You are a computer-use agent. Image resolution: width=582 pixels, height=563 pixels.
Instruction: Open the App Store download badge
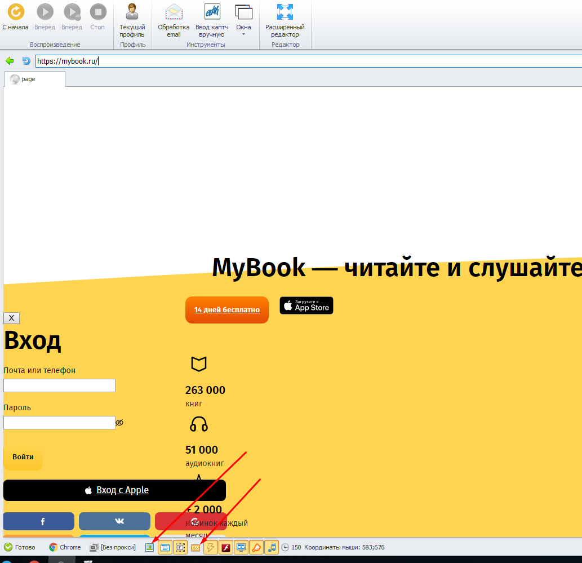point(306,305)
